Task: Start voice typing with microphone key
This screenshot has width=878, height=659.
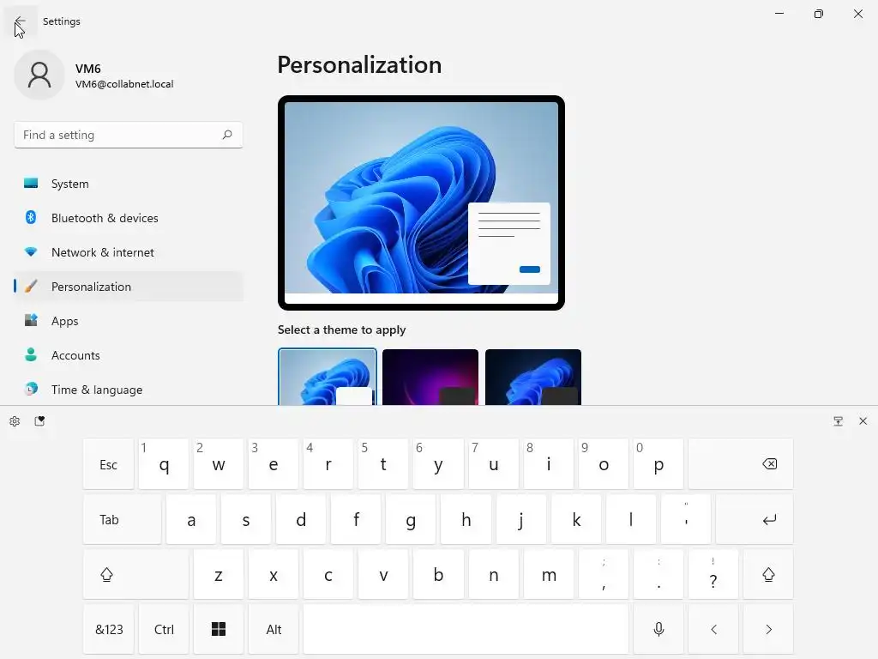Action: (x=658, y=629)
